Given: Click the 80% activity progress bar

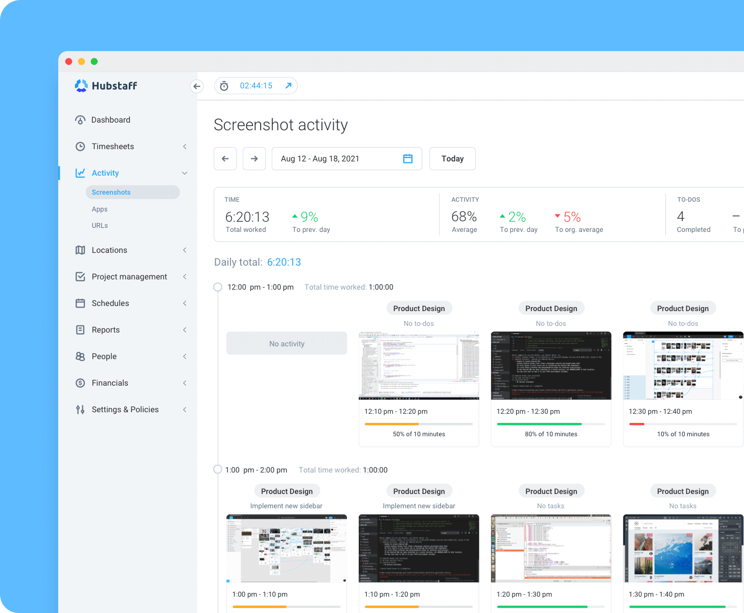Looking at the screenshot, I should [x=551, y=424].
